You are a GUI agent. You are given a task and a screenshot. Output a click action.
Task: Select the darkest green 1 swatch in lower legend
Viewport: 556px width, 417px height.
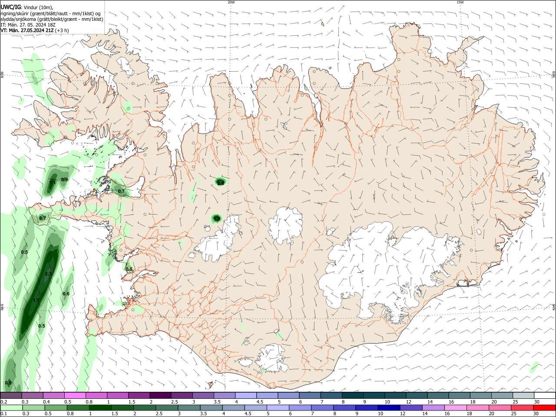(x=100, y=407)
